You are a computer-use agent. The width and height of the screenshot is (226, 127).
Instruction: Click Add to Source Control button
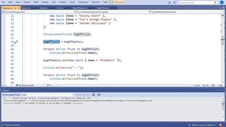point(202,125)
